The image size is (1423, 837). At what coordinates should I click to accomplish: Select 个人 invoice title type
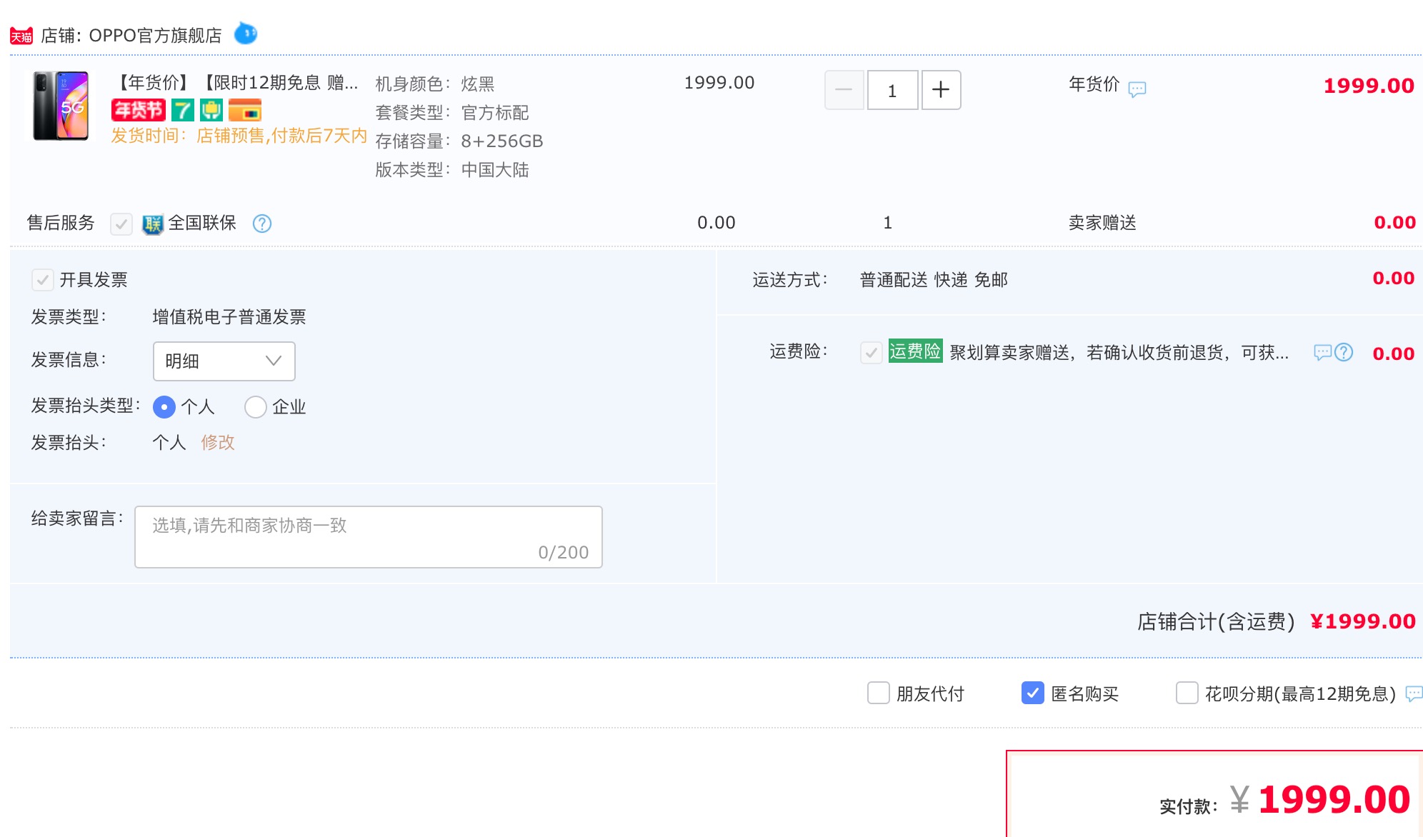point(164,407)
